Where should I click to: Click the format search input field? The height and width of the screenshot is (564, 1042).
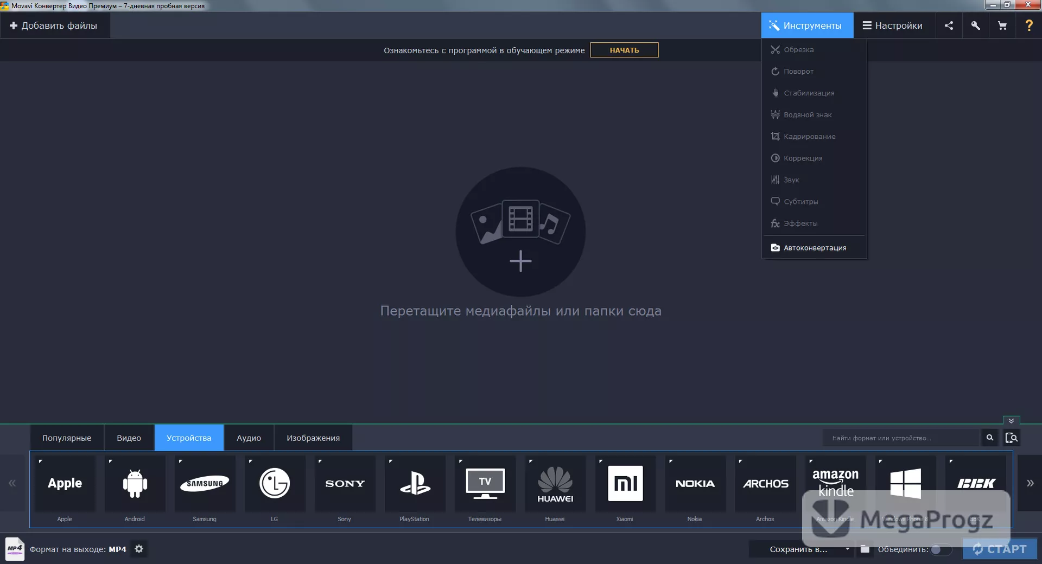pos(901,438)
